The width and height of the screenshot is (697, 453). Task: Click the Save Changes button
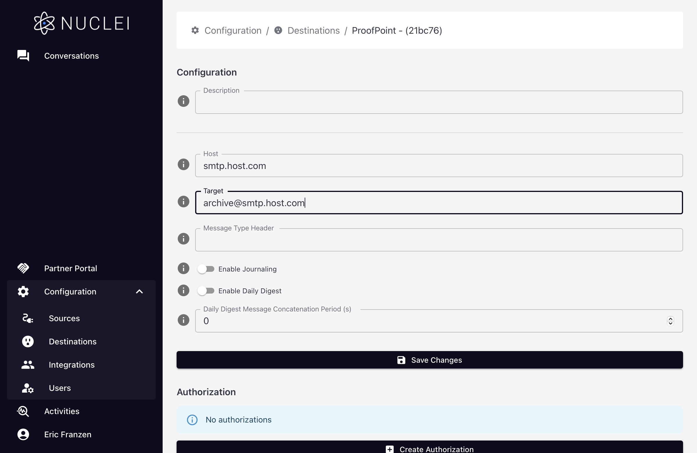[430, 360]
